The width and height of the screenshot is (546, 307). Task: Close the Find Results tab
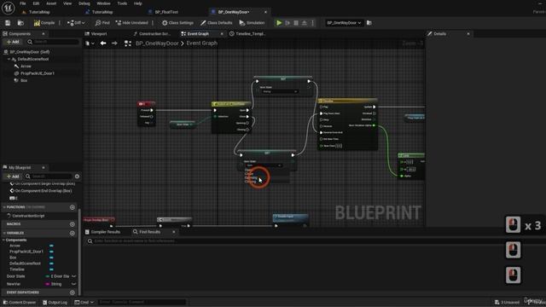coord(174,232)
